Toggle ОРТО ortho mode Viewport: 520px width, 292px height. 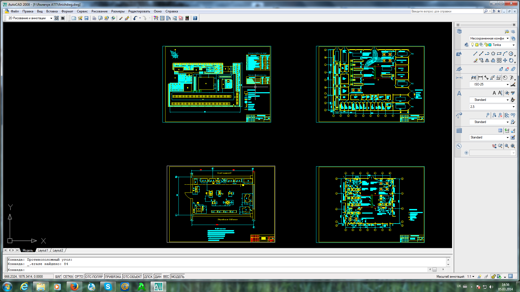tap(79, 277)
